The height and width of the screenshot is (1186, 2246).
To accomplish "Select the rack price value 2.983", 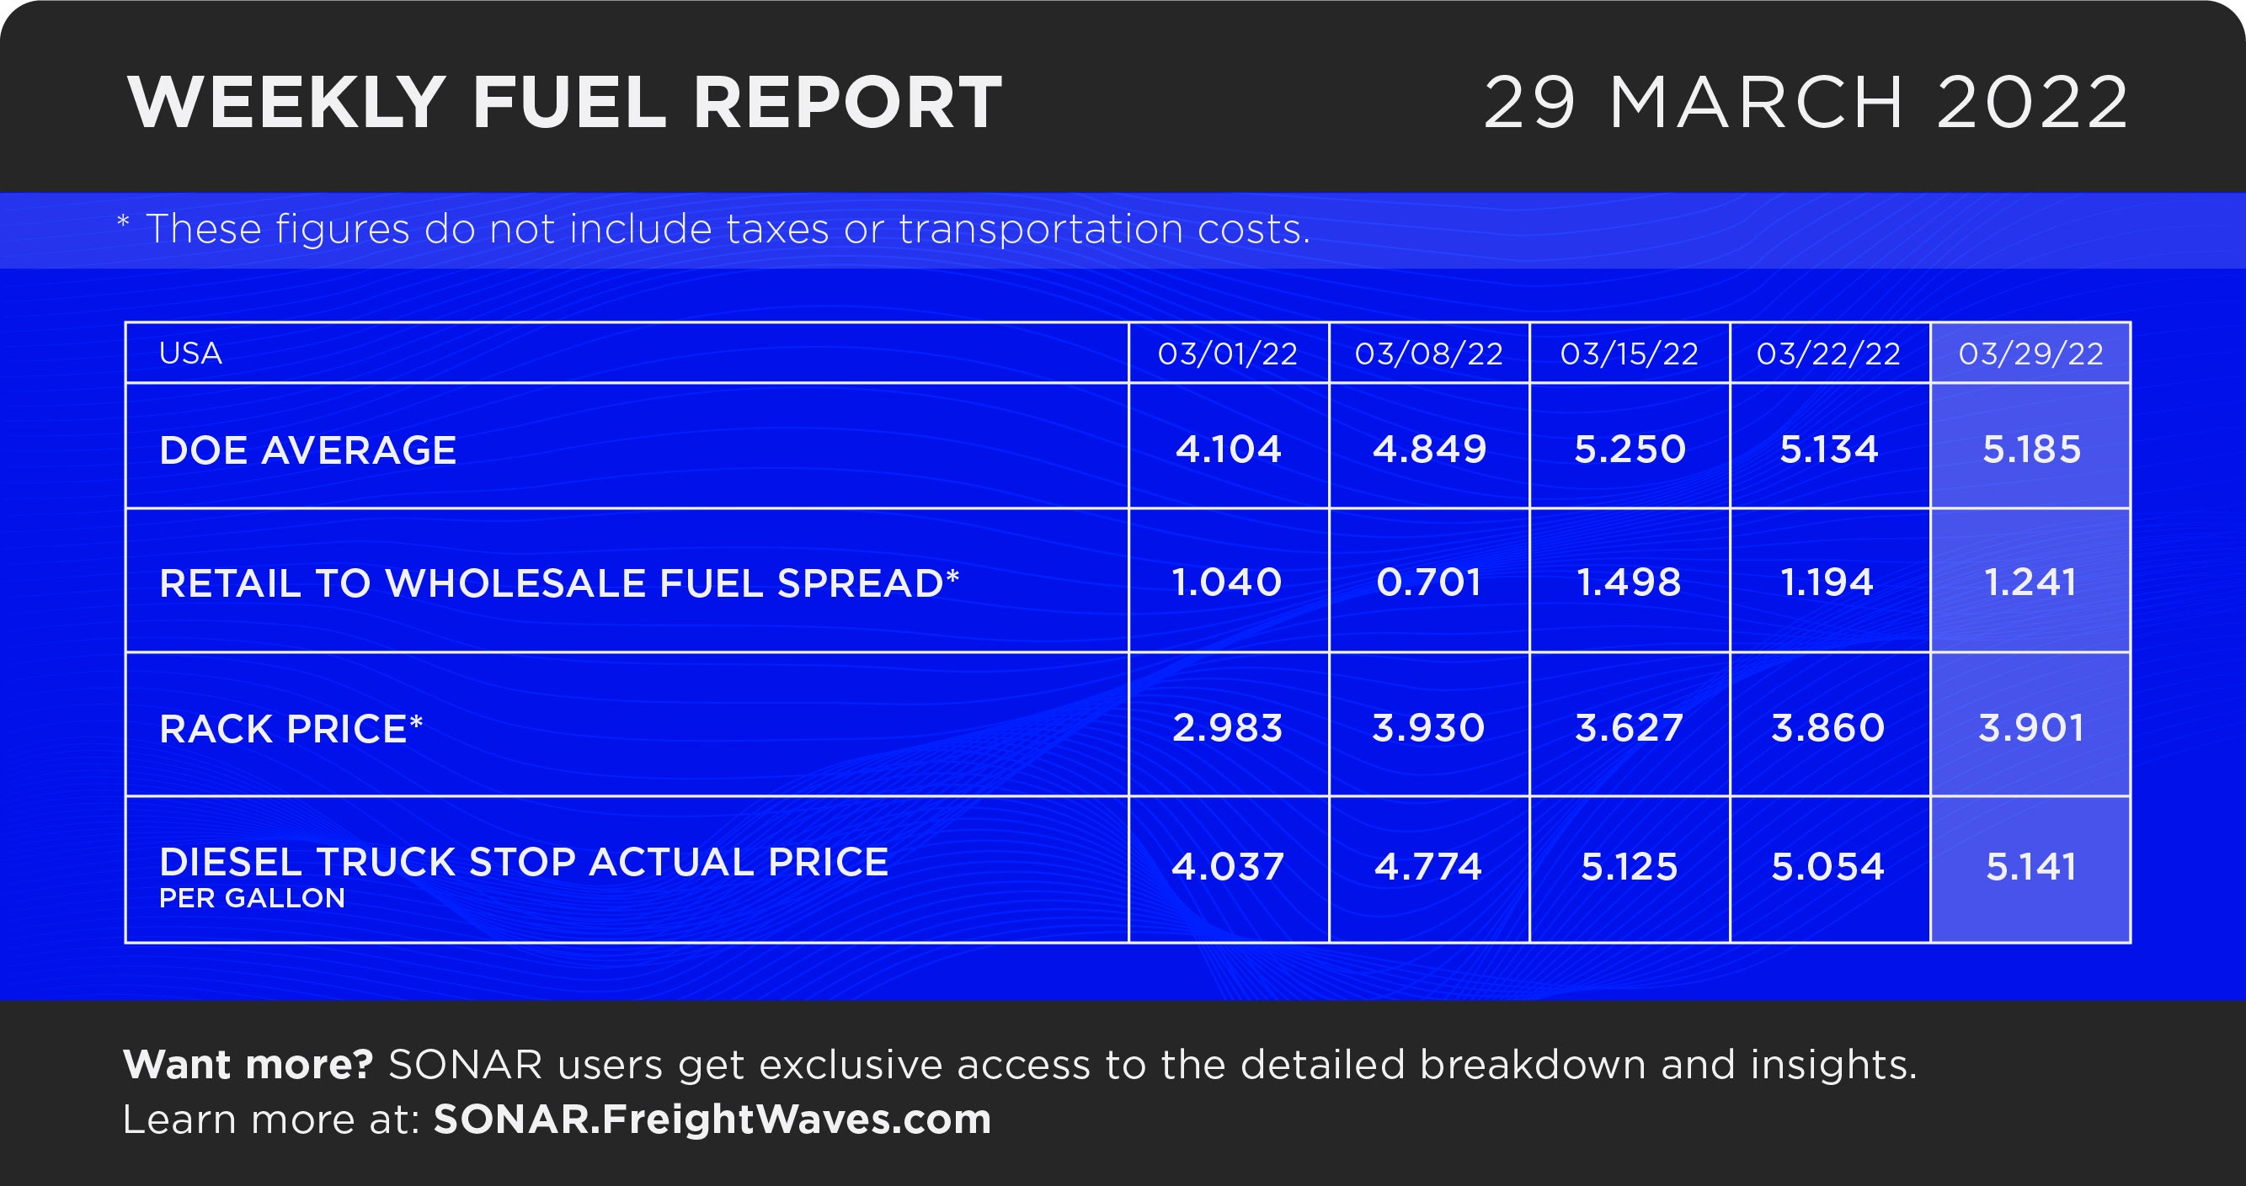I will click(x=1228, y=727).
